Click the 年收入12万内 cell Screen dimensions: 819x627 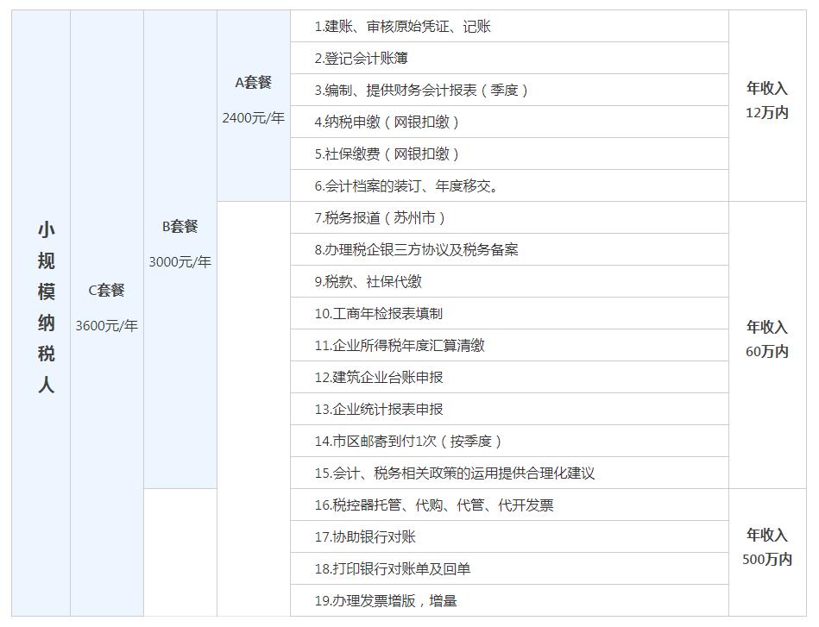click(x=767, y=105)
